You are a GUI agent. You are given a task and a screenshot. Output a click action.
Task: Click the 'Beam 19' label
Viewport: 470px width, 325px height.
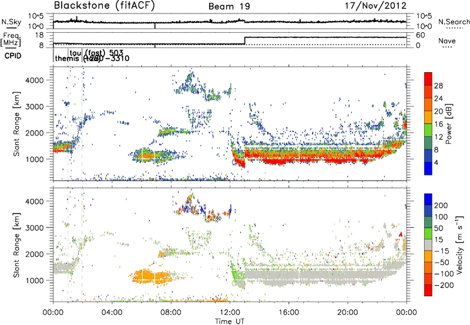[229, 6]
